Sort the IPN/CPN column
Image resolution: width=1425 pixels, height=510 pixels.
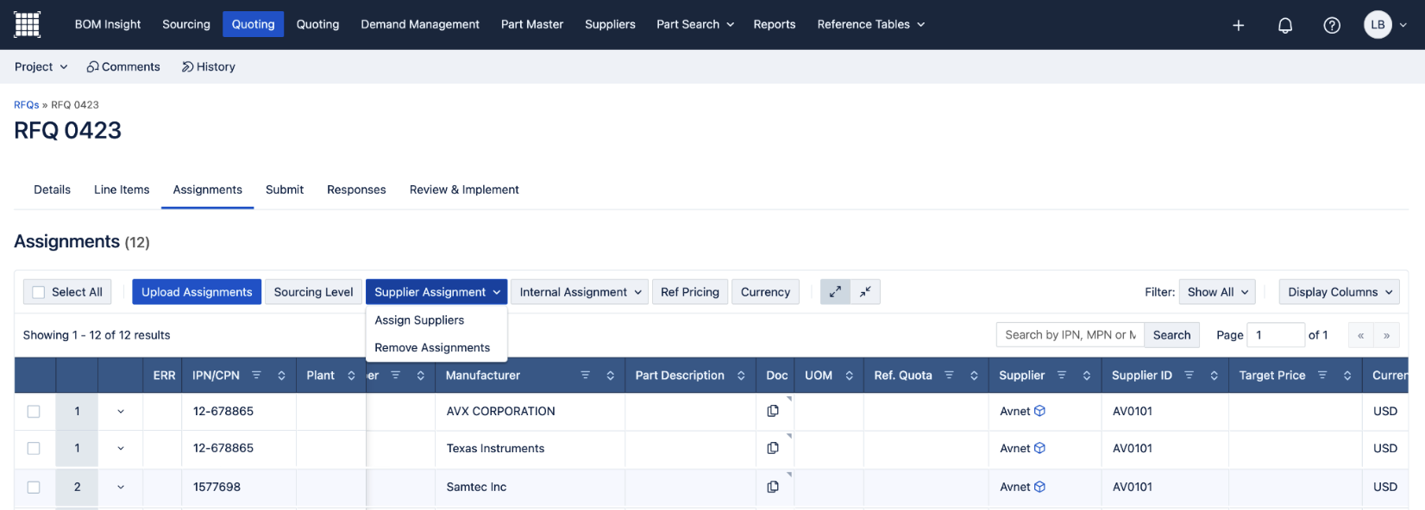click(x=281, y=376)
